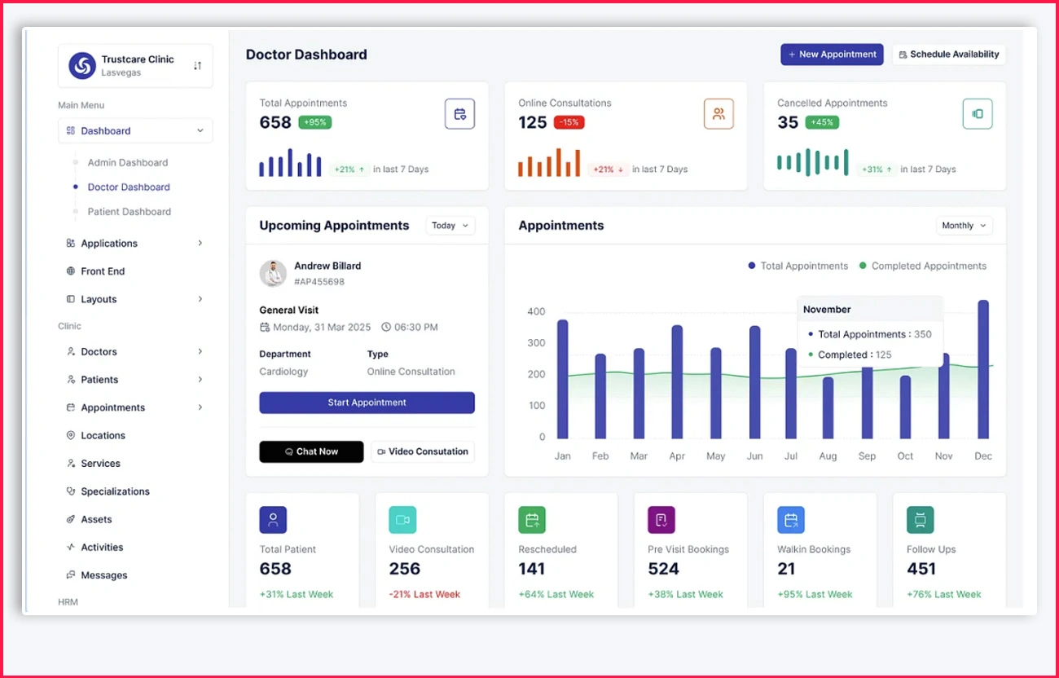Click the Rescheduled calendar icon

pyautogui.click(x=532, y=519)
